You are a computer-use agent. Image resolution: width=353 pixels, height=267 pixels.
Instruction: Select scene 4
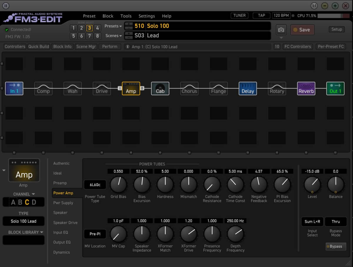click(97, 28)
